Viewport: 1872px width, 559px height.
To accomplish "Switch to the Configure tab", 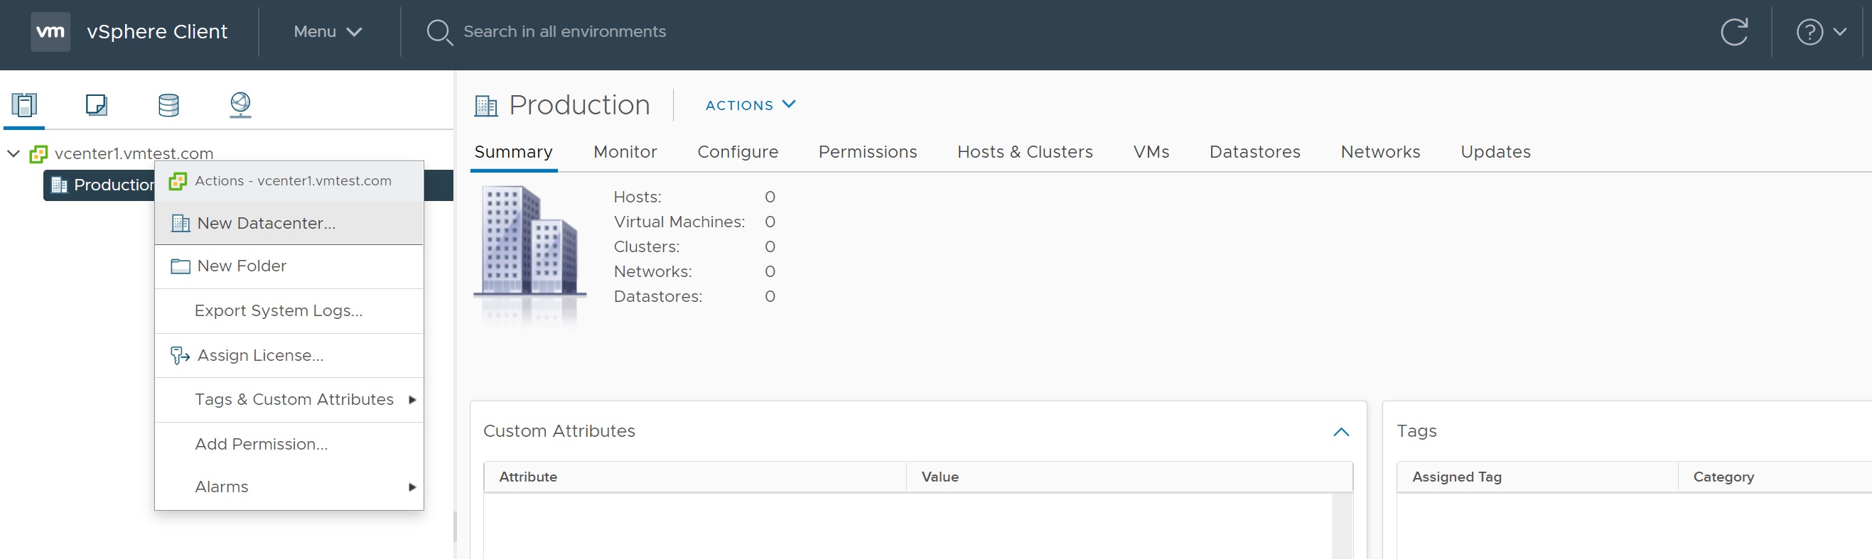I will (x=738, y=152).
